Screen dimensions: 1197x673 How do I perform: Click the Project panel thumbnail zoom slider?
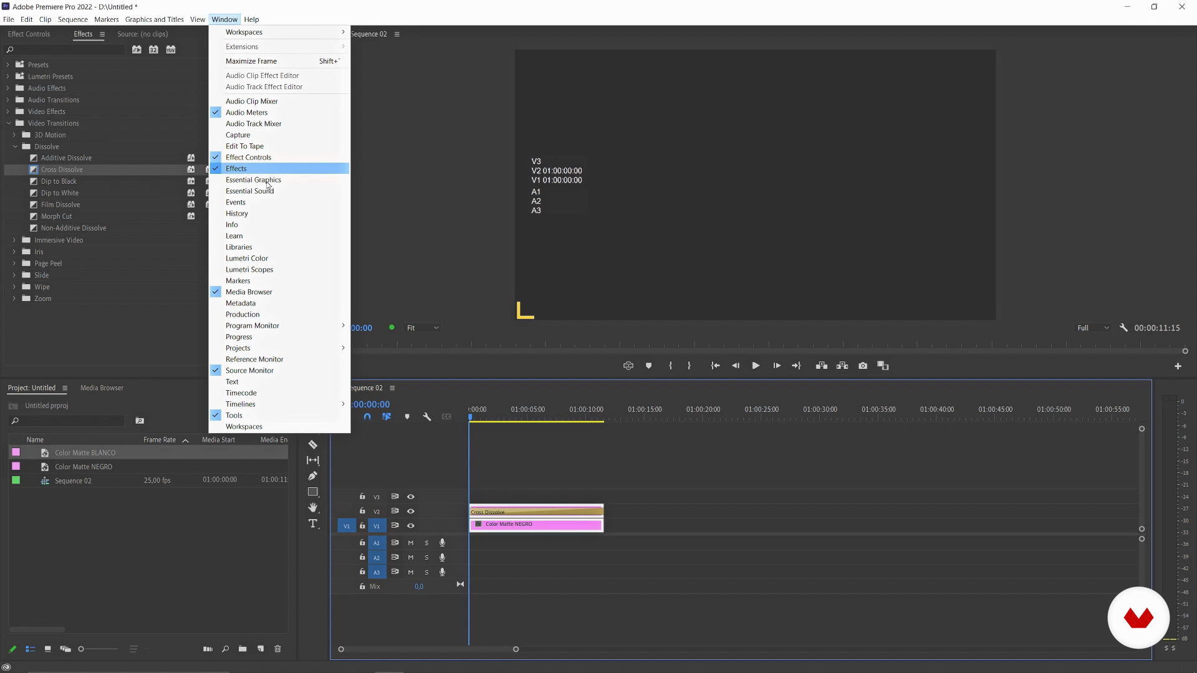click(x=99, y=649)
